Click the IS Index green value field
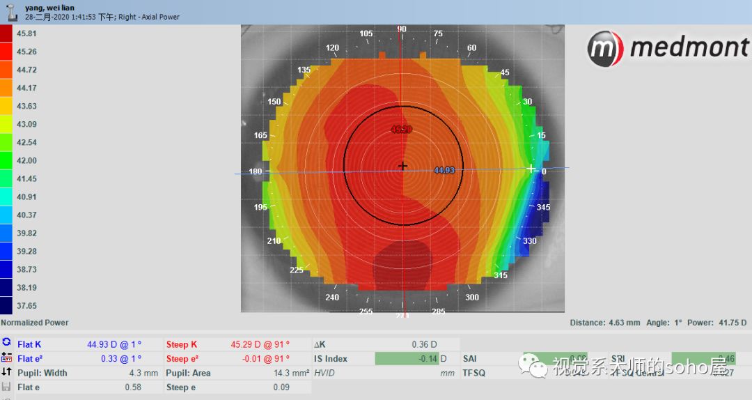Viewport: 752px width, 400px height. pyautogui.click(x=408, y=359)
